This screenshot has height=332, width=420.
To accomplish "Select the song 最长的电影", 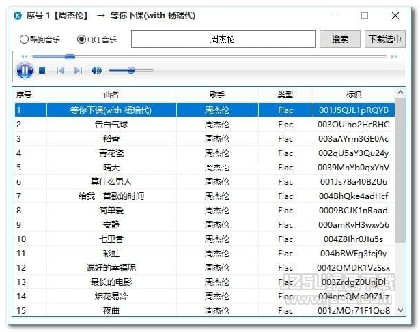I will [111, 282].
